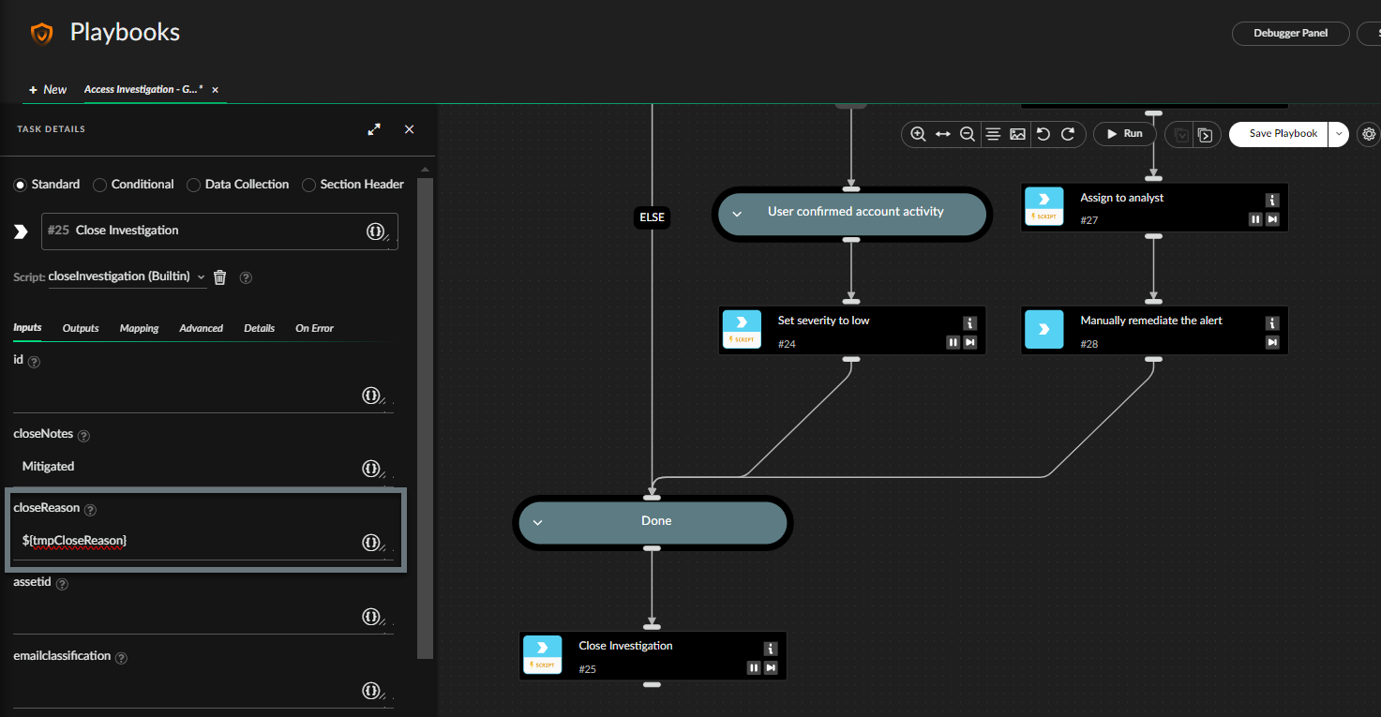Zoom out on the playbook canvas
This screenshot has height=717, width=1381.
click(x=968, y=134)
